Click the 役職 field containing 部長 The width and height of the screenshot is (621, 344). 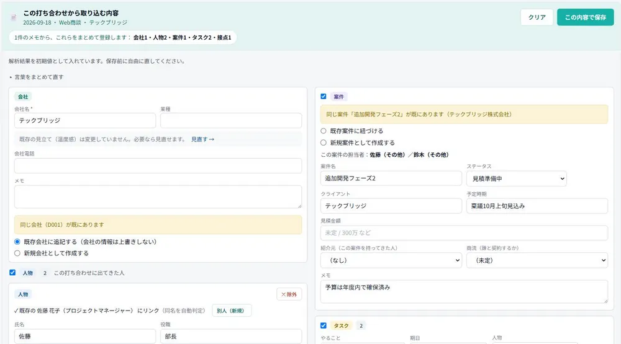click(231, 337)
